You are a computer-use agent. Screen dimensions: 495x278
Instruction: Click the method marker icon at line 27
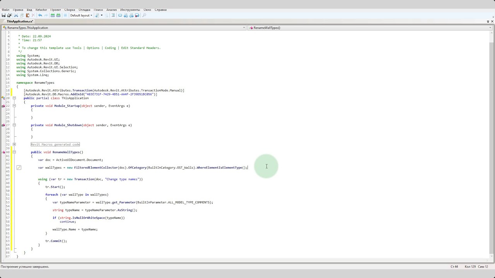point(3,125)
